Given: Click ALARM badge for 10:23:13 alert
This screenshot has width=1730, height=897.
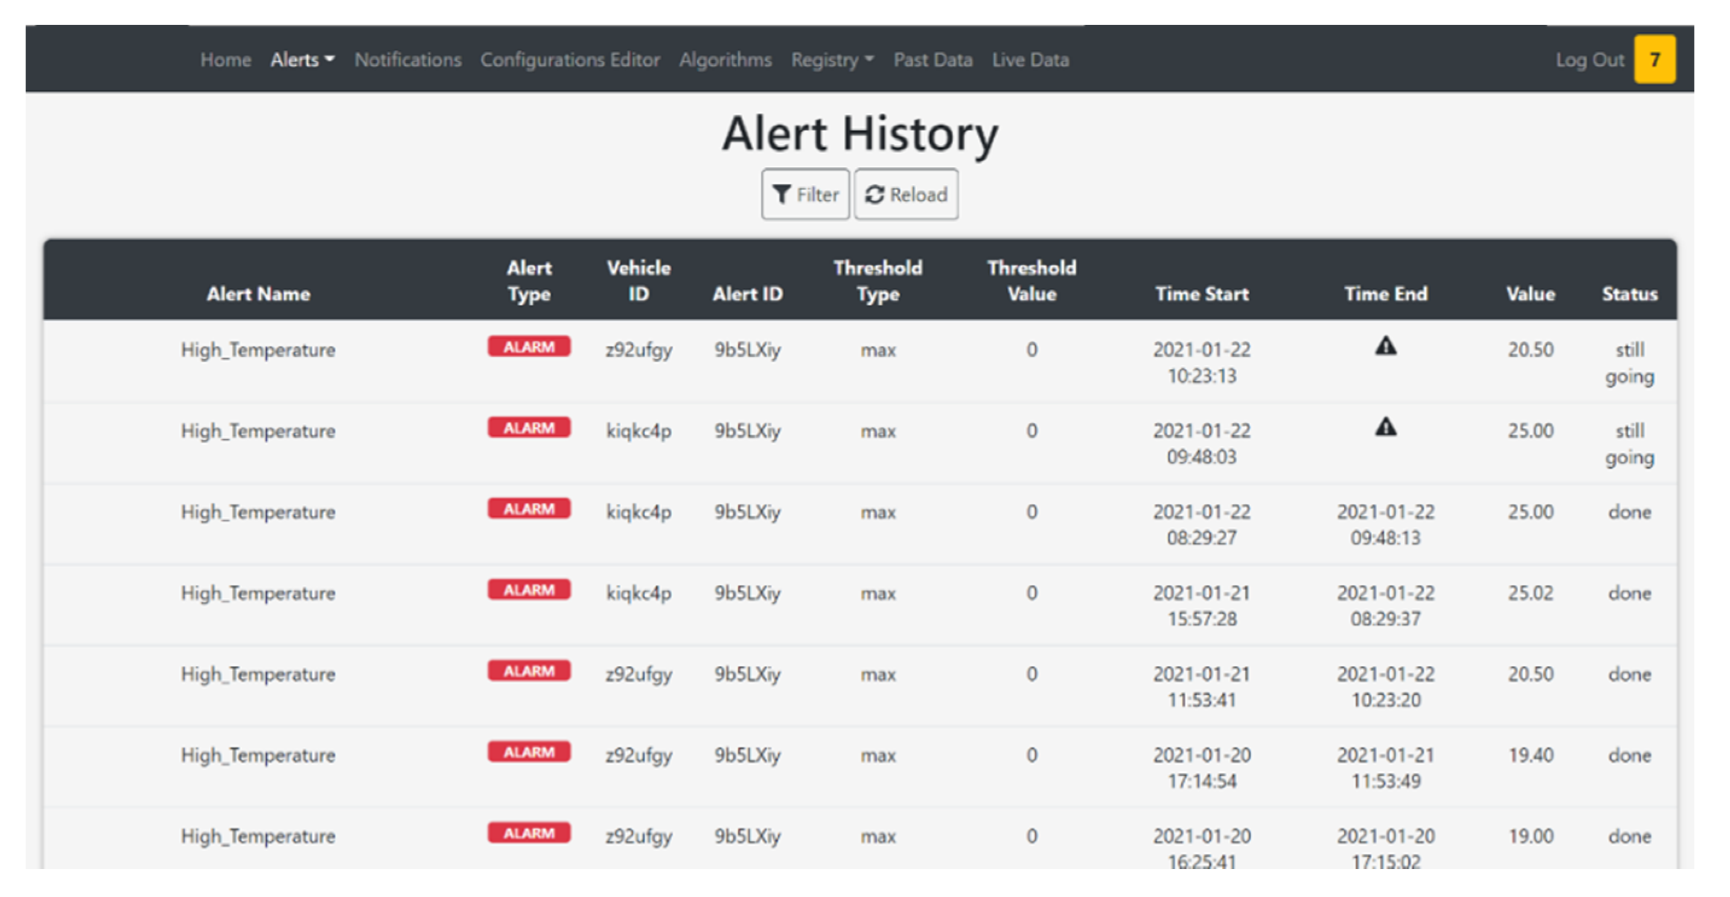Looking at the screenshot, I should tap(529, 347).
